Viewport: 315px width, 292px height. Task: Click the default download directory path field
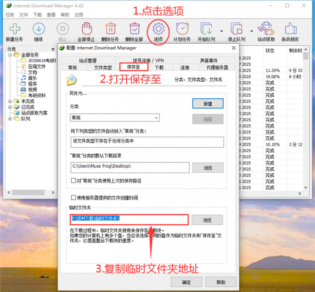point(130,166)
